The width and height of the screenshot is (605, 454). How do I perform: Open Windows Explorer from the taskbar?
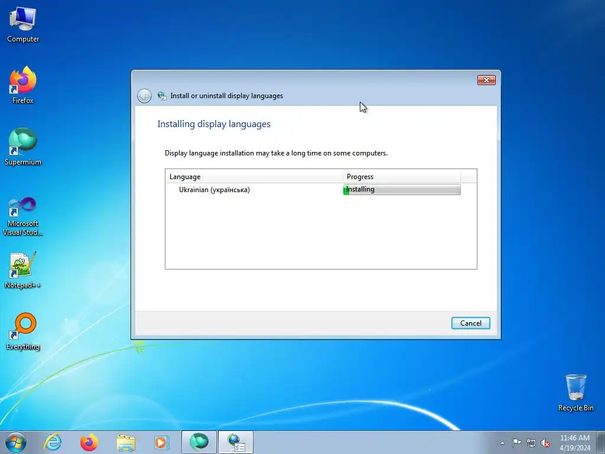(126, 442)
